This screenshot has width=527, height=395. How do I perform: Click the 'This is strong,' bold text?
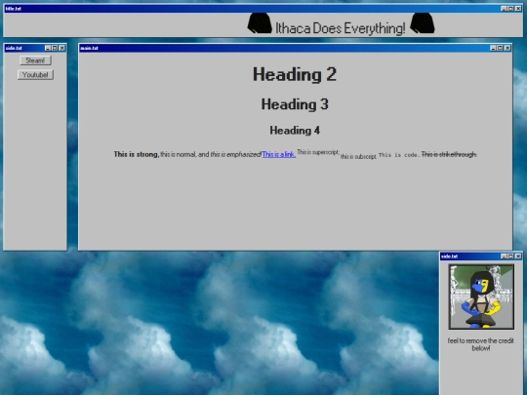coord(136,154)
